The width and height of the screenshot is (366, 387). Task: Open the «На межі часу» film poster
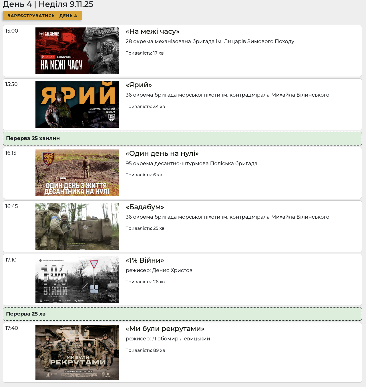pyautogui.click(x=77, y=51)
